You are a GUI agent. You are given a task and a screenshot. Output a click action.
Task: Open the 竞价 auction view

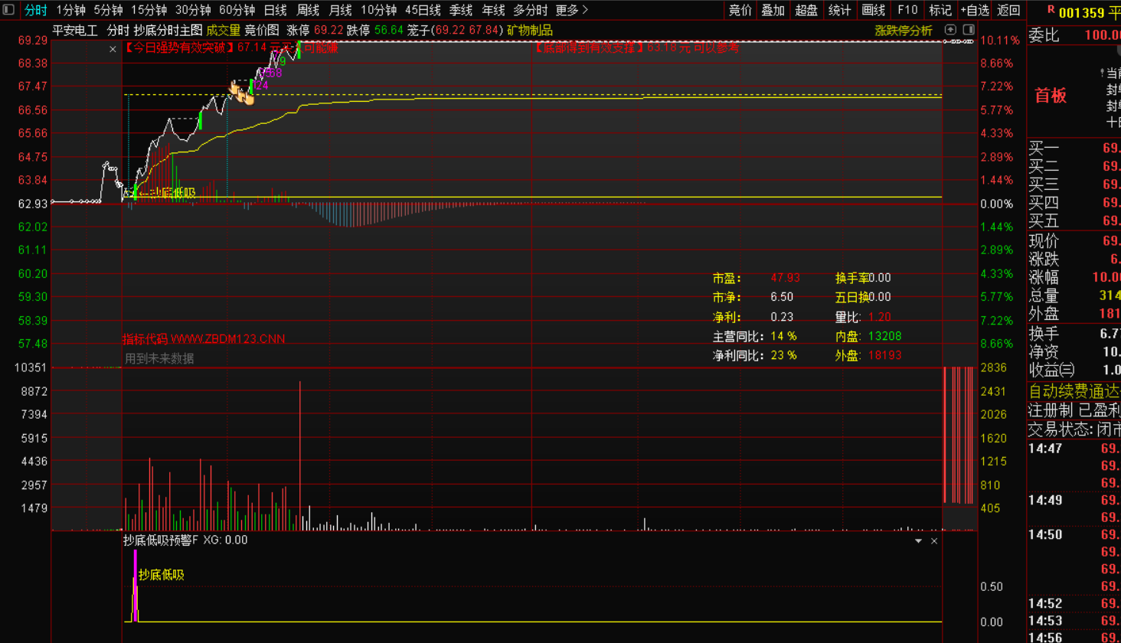(x=740, y=10)
